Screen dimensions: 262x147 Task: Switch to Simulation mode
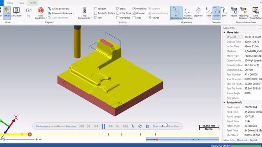click(16, 13)
